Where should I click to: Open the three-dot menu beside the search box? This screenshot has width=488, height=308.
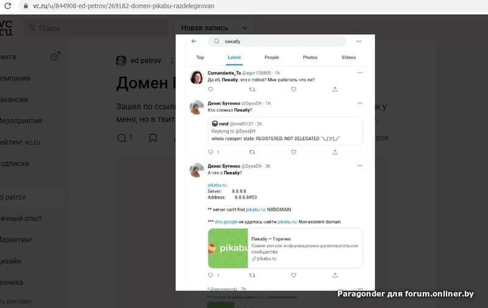click(359, 41)
